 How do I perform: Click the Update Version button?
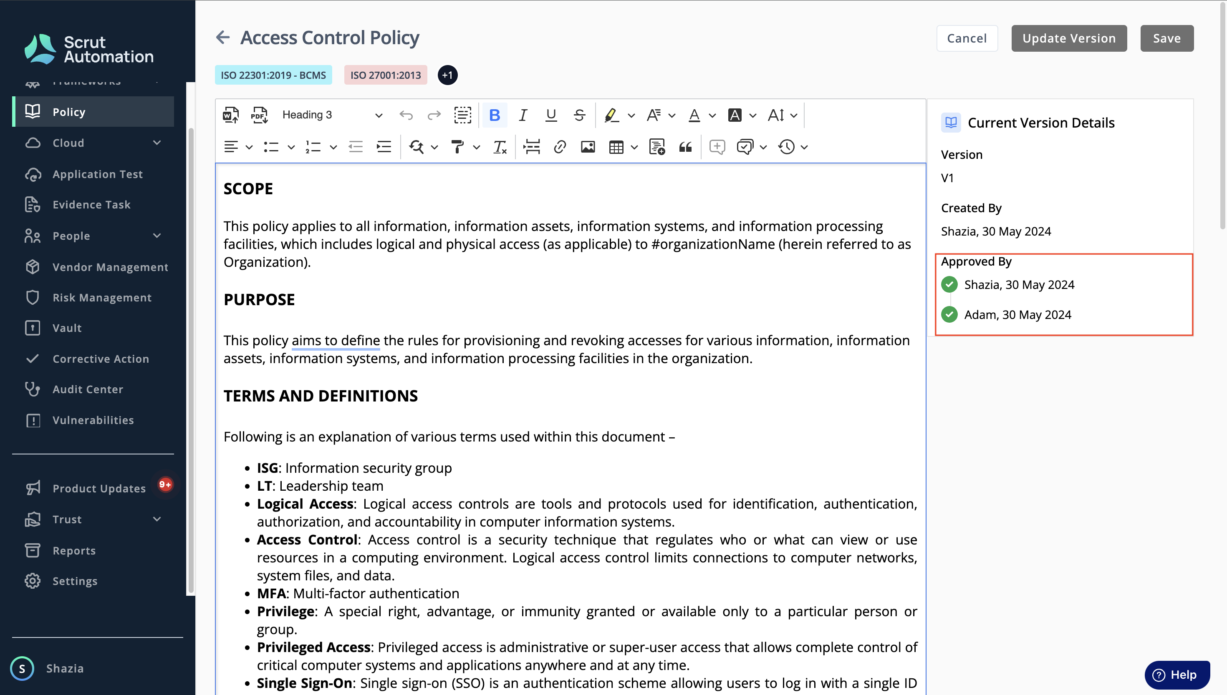coord(1069,38)
